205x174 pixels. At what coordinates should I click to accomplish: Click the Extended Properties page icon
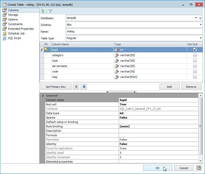(x=5, y=29)
